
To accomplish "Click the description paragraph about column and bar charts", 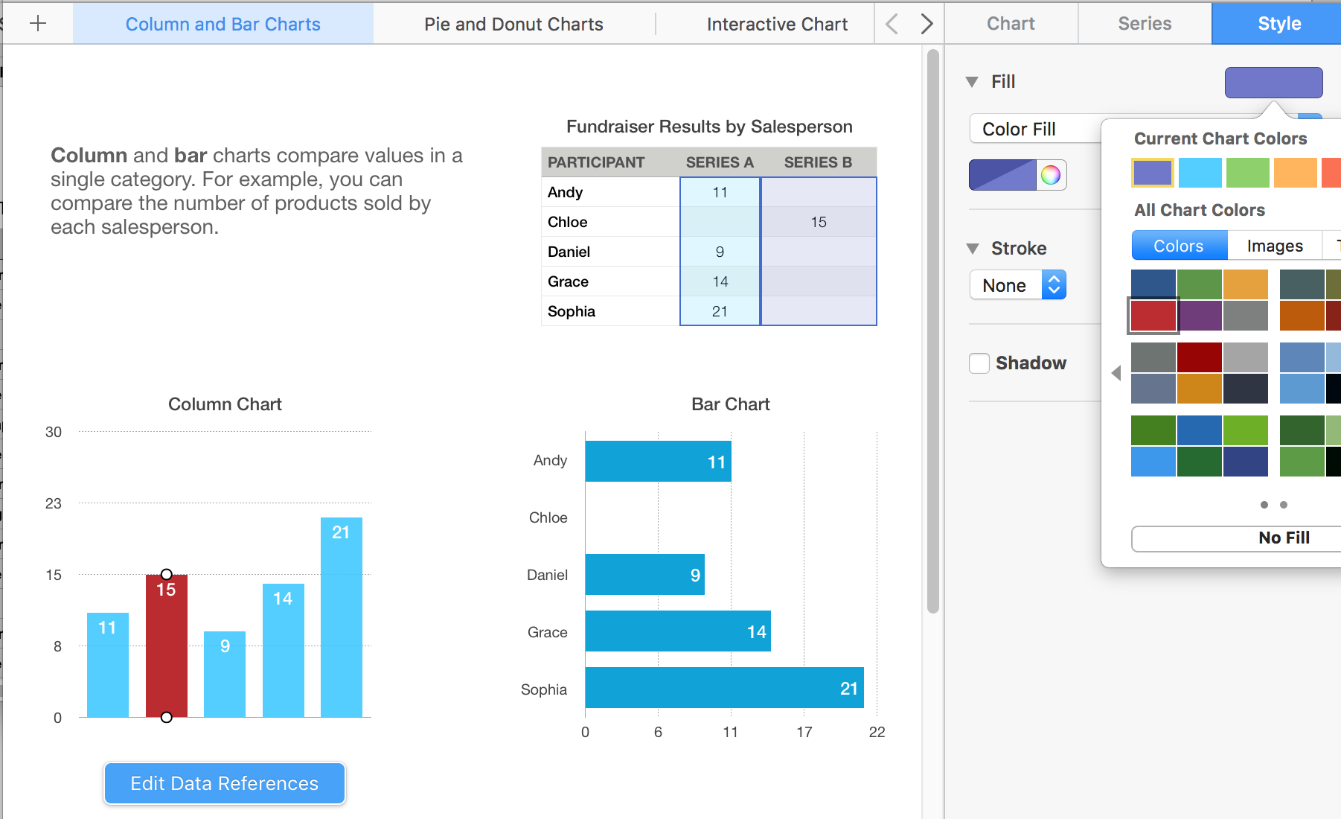I will pos(257,191).
